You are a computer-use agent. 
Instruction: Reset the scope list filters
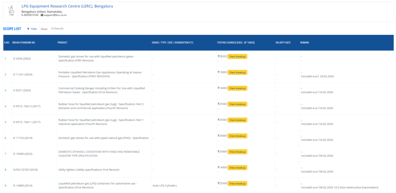pos(44,29)
